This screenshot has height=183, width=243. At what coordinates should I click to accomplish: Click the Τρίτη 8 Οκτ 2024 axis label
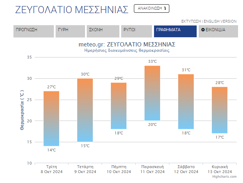point(51,169)
